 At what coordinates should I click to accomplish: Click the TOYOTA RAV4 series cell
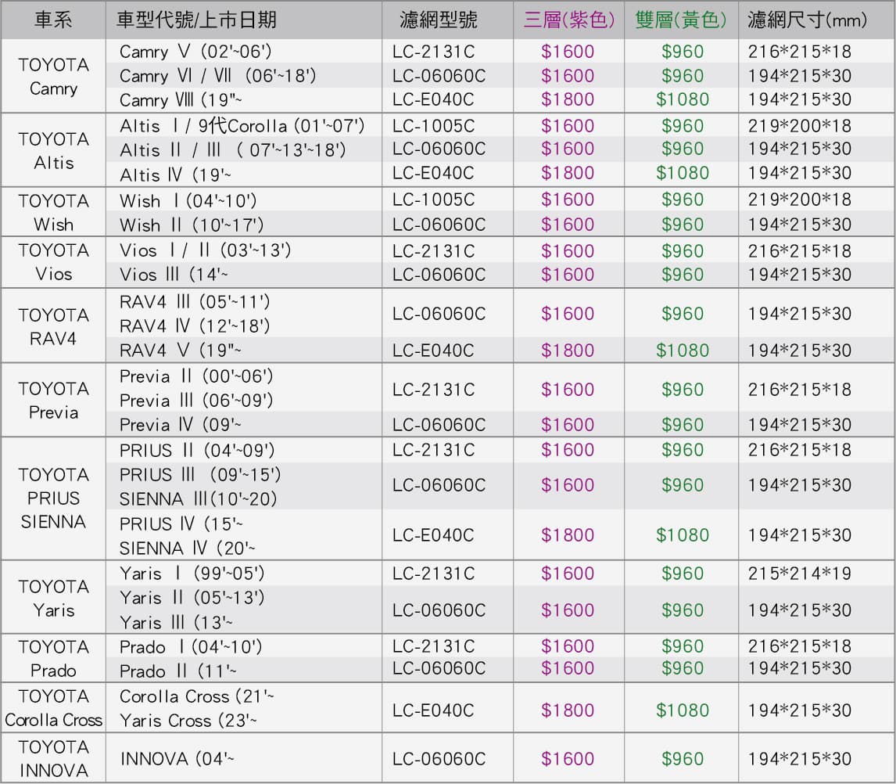click(53, 327)
